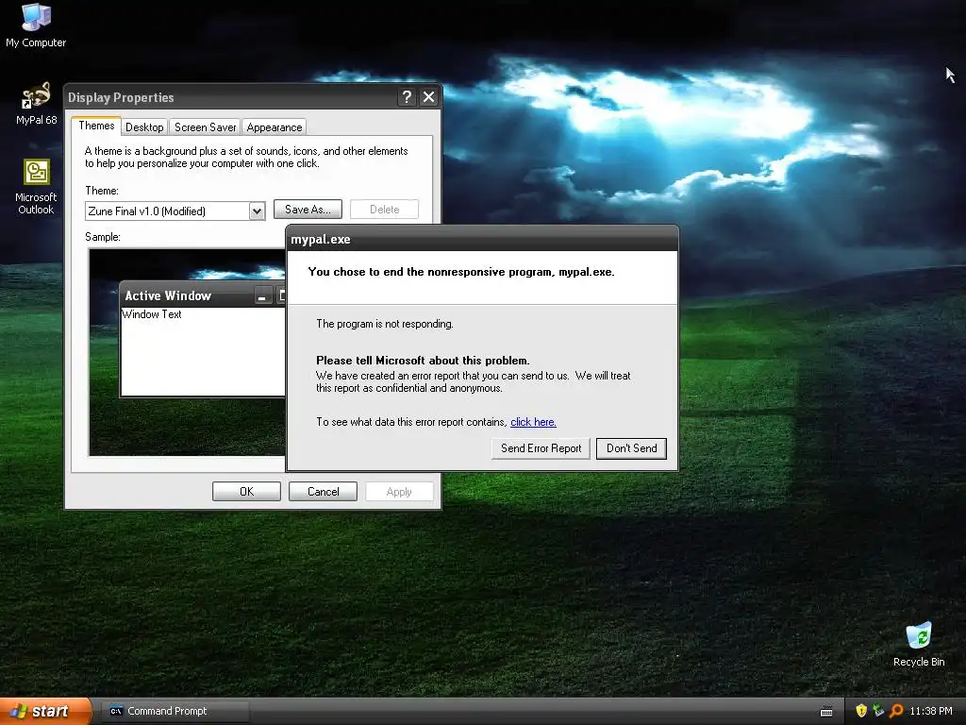The height and width of the screenshot is (725, 966).
Task: Switch to the Desktop tab
Action: coord(144,127)
